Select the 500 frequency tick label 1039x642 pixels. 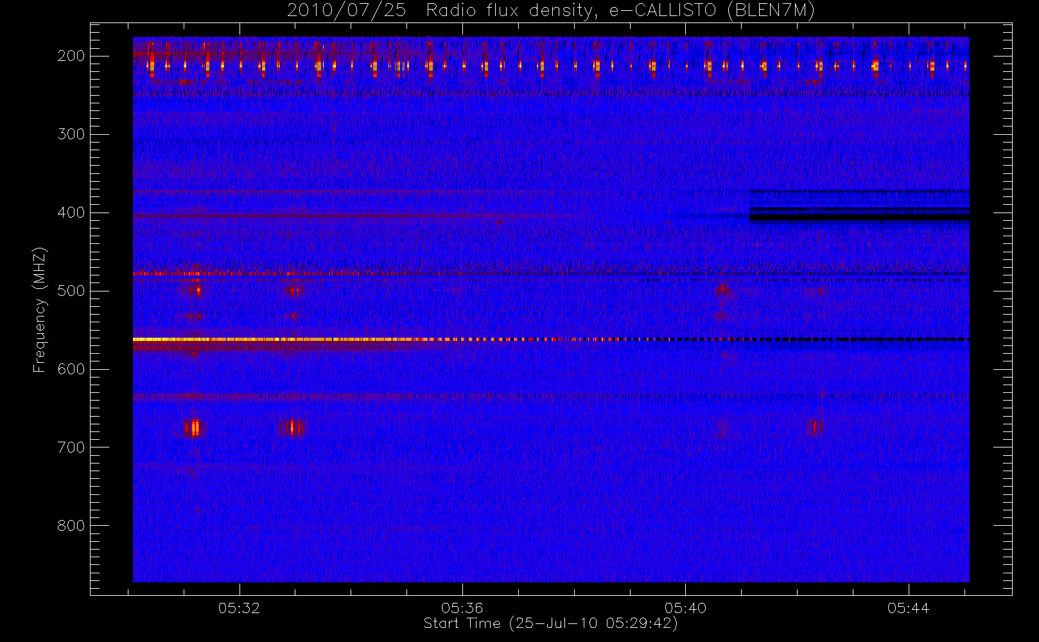pyautogui.click(x=71, y=291)
